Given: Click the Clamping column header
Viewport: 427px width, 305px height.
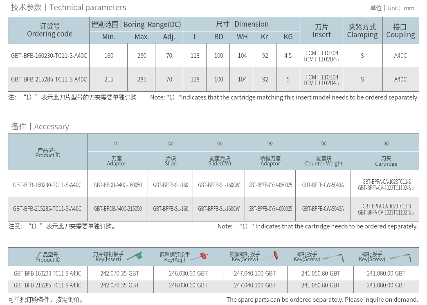Looking at the screenshot, I should tap(362, 31).
